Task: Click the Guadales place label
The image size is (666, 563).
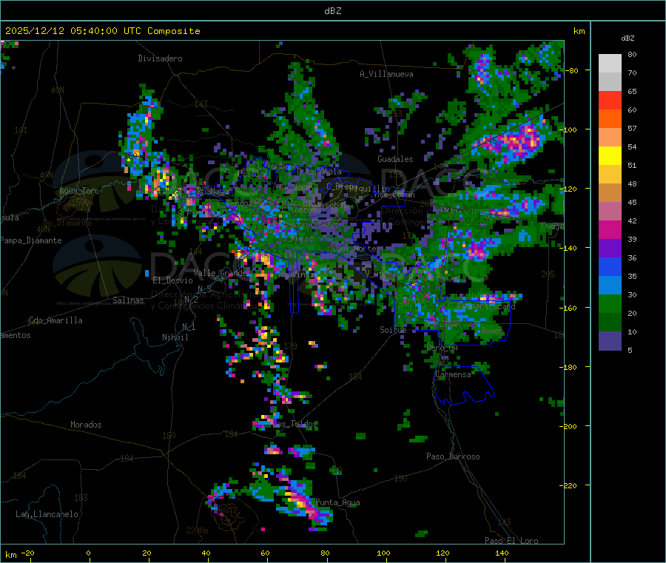Action: click(395, 159)
